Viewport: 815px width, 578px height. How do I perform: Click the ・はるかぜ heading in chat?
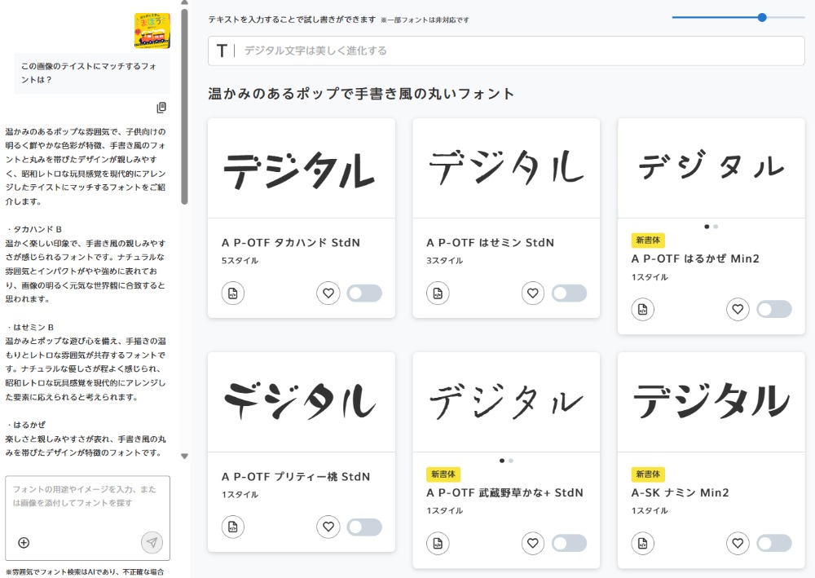[26, 425]
